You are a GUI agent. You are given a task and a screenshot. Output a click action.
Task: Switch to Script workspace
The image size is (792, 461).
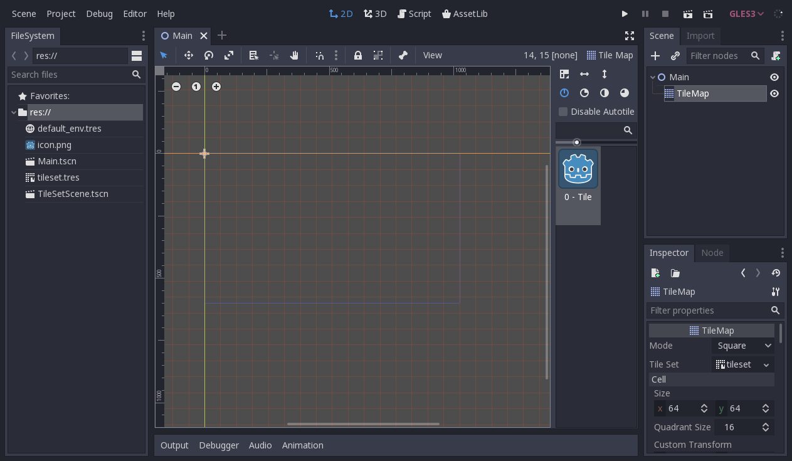click(414, 14)
